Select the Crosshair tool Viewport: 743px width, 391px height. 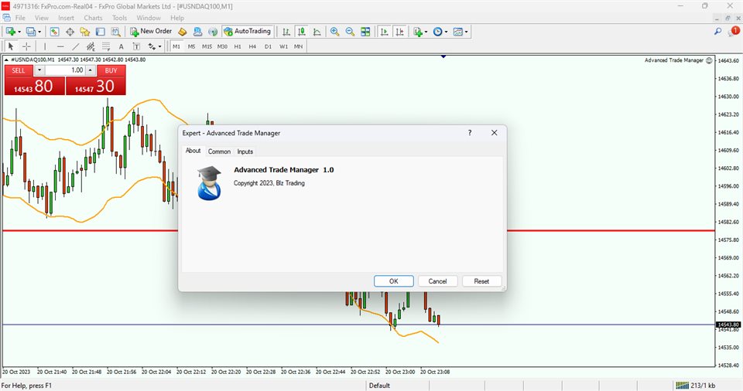coord(26,46)
